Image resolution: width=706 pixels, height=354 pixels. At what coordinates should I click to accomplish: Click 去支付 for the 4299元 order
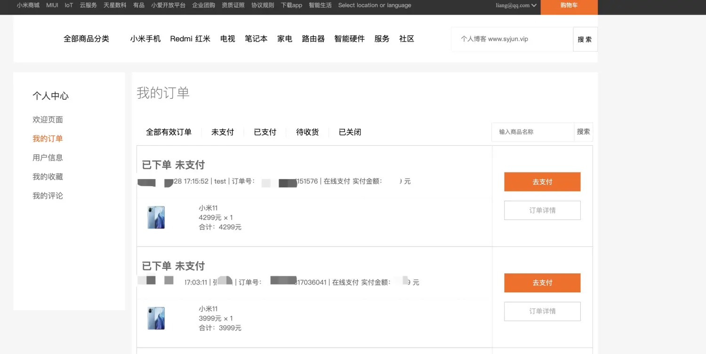(542, 182)
